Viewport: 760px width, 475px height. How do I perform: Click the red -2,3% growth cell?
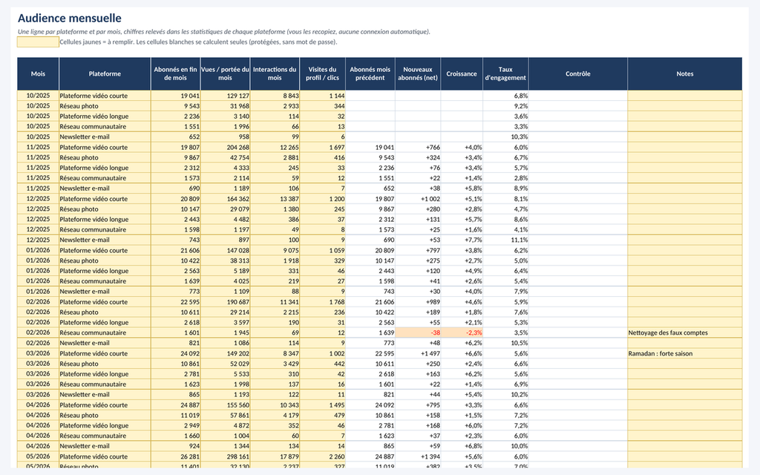462,332
